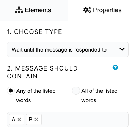Switch to the Elements tab
The image size is (137, 130).
pyautogui.click(x=34, y=10)
